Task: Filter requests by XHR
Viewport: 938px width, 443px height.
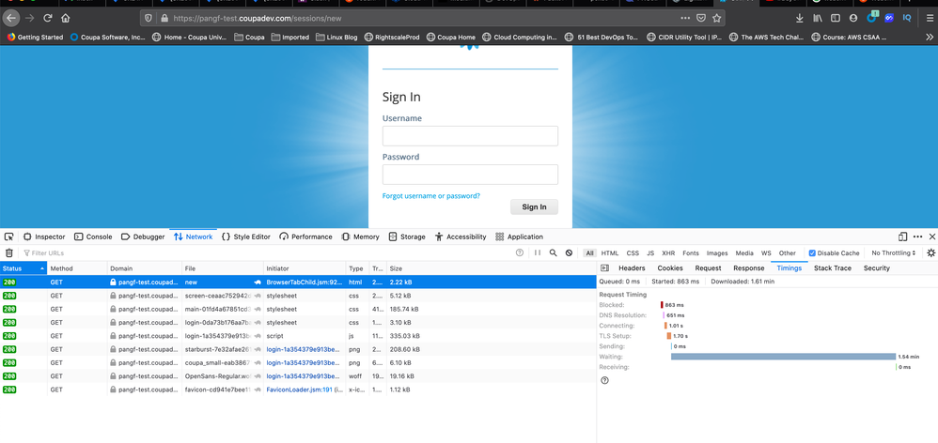Action: [668, 253]
